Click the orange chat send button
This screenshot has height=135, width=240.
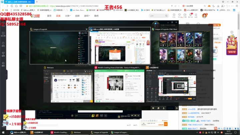pyautogui.click(x=166, y=124)
